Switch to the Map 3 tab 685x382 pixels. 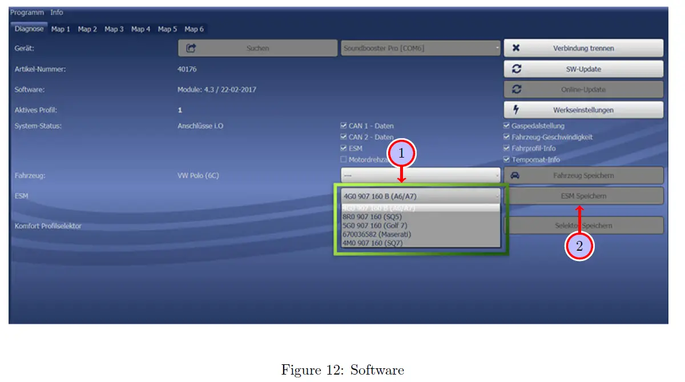[114, 29]
